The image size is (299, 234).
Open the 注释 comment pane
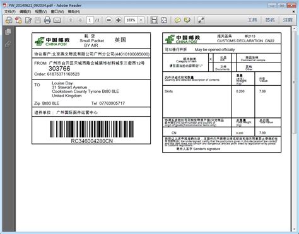point(288,20)
